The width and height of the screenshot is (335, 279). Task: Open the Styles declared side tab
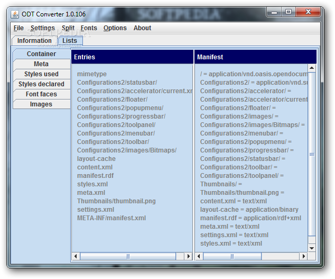[41, 84]
